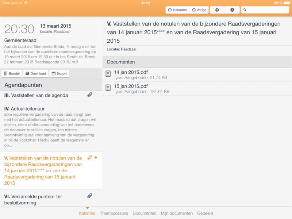Click orange paperclip on agenda item V

[89, 158]
